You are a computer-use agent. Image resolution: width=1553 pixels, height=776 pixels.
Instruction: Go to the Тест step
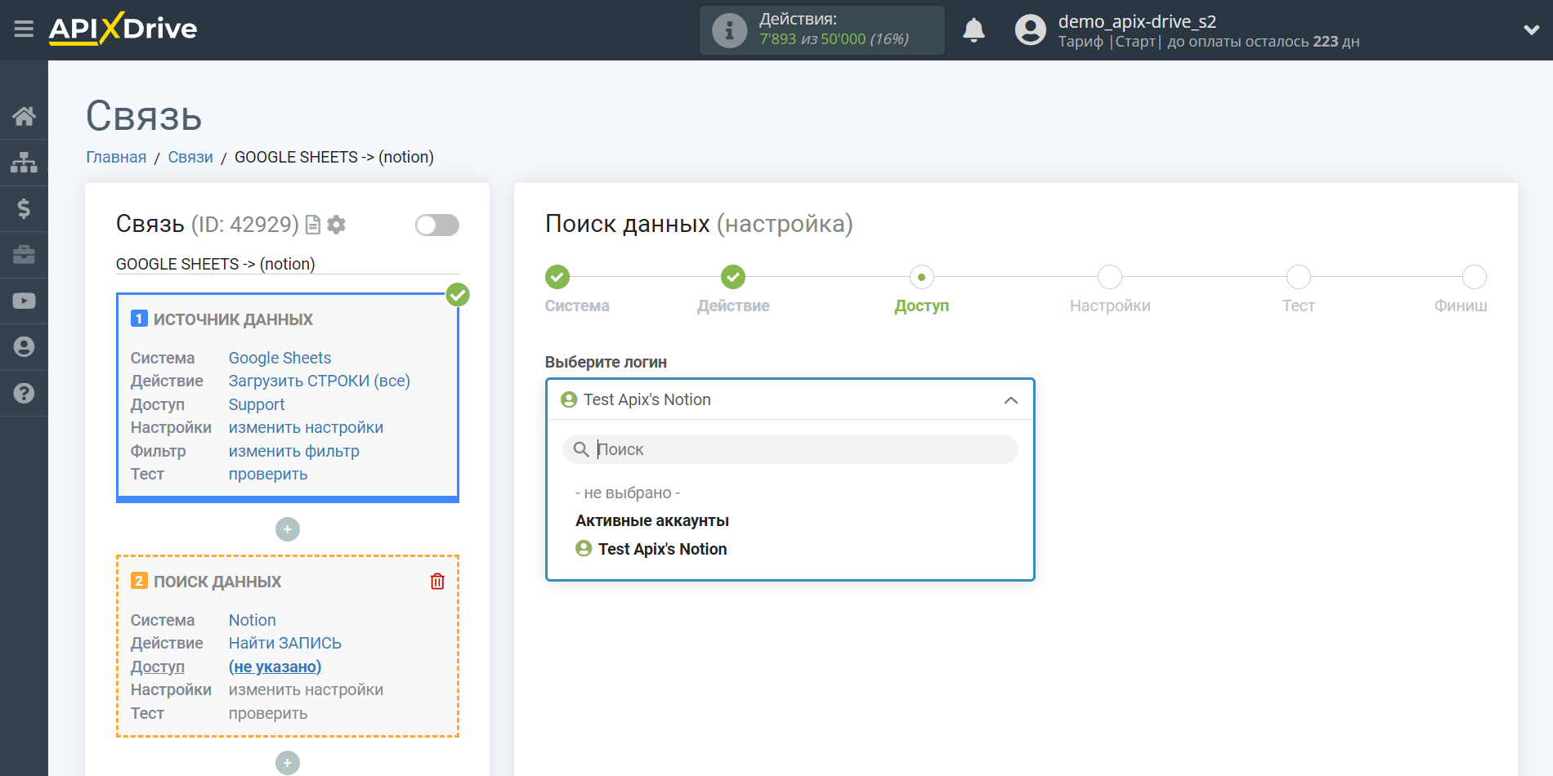(x=1298, y=277)
